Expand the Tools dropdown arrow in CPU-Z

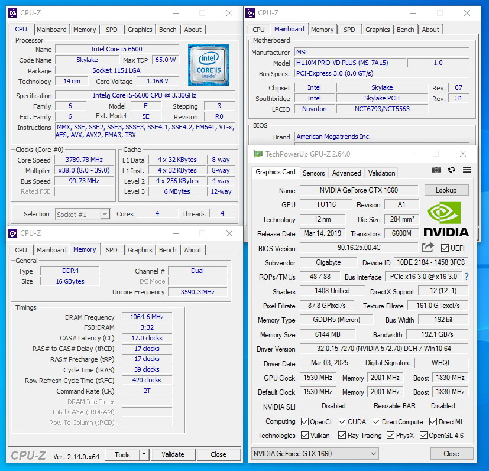144,454
